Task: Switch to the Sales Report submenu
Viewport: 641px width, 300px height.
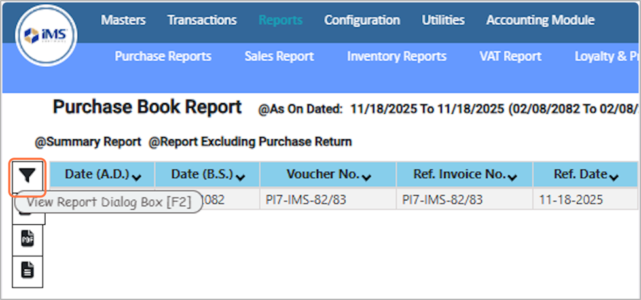Action: click(279, 56)
